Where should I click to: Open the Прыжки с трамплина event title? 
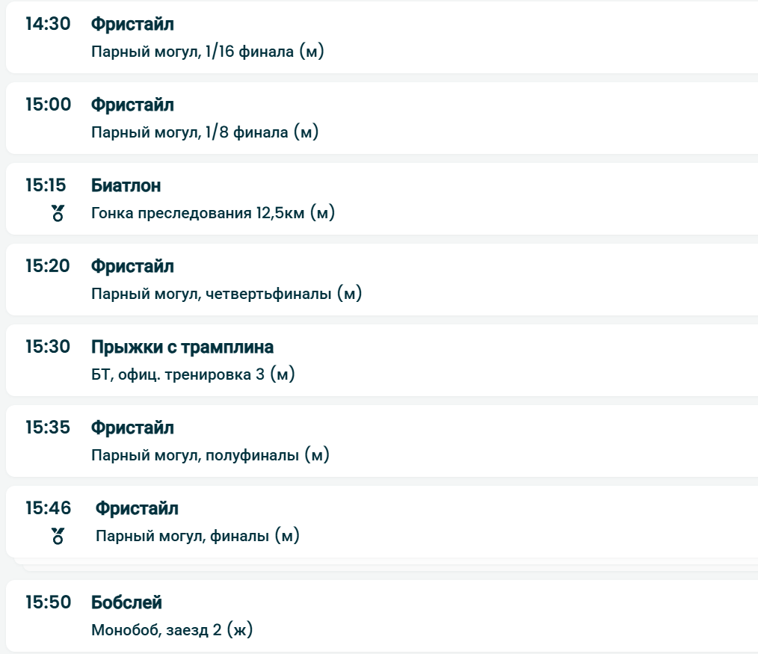coord(182,347)
